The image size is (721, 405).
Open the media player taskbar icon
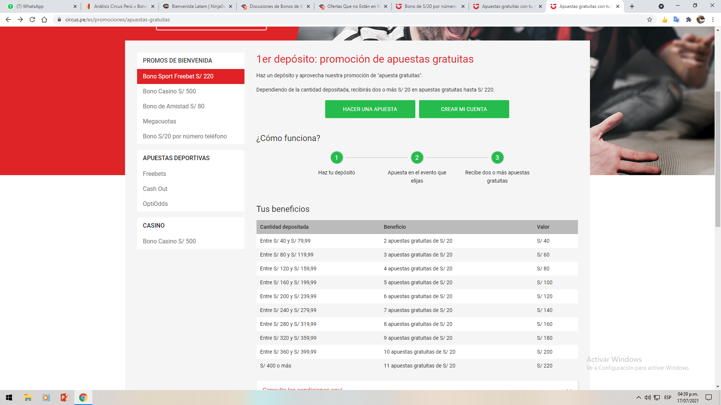[x=46, y=397]
